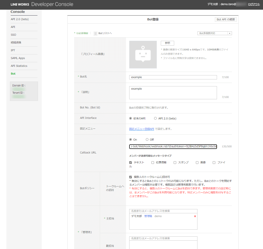
Task: Open 組織連携 sidebar item
Action: point(16,42)
